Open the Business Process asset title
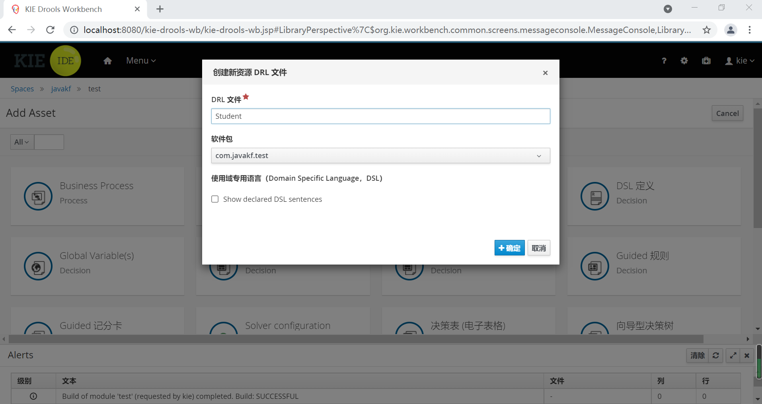This screenshot has height=404, width=762. [x=97, y=186]
